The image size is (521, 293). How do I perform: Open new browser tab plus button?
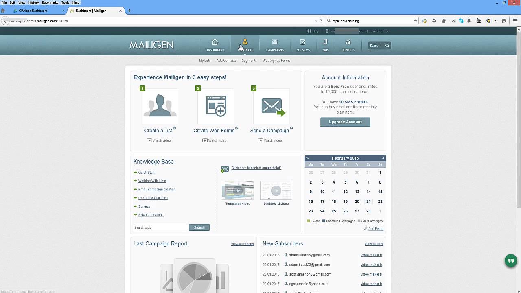129,11
